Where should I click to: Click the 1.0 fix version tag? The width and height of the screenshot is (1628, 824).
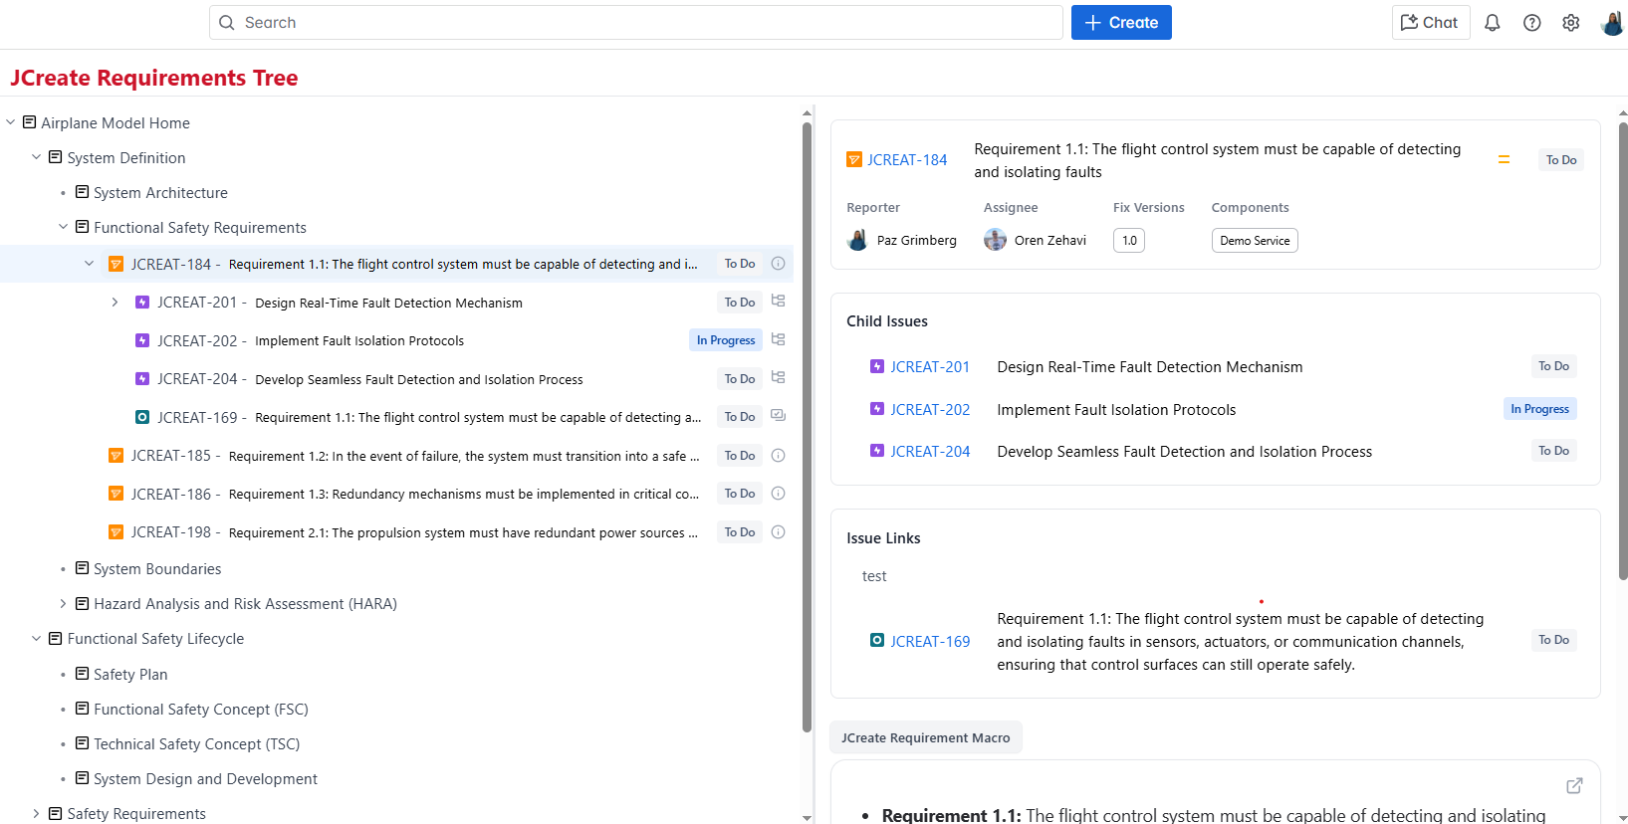(1129, 241)
